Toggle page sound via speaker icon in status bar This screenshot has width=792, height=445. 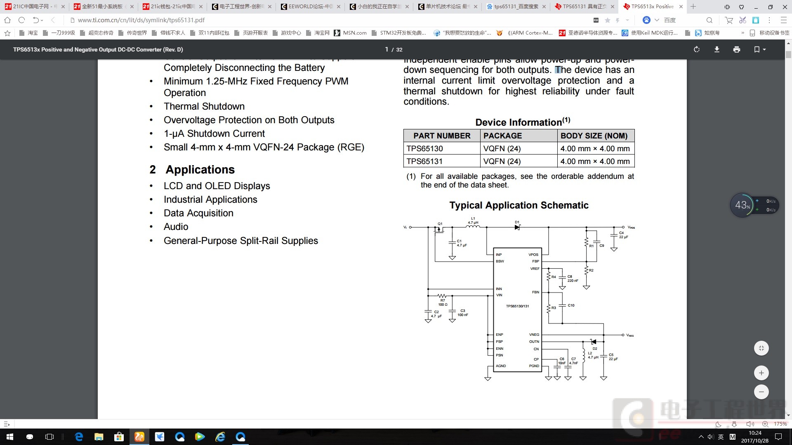(x=750, y=424)
